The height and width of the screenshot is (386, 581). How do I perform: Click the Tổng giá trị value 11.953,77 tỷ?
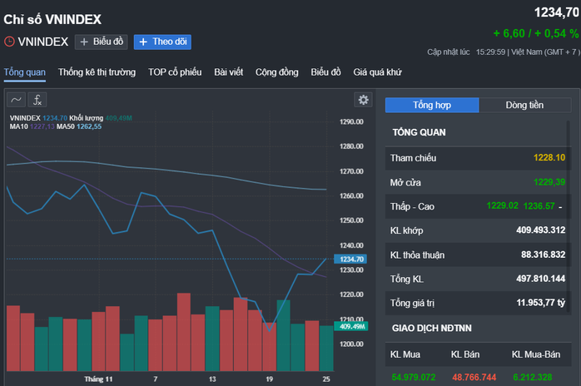541,303
